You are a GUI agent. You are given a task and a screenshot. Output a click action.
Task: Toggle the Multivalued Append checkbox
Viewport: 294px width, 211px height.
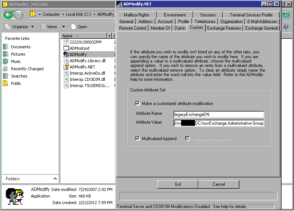click(x=137, y=139)
